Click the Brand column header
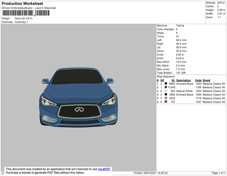The width and height of the screenshot is (227, 176). (206, 80)
